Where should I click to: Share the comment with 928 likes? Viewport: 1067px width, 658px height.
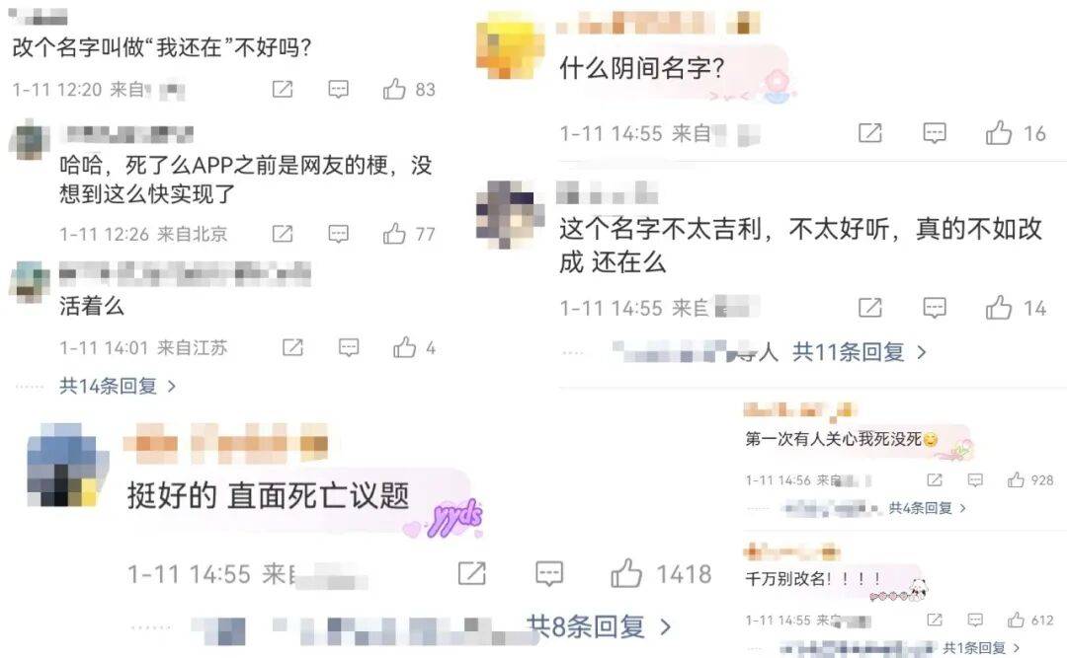tap(935, 480)
